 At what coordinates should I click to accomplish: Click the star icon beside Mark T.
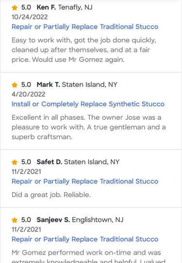[x=15, y=85]
